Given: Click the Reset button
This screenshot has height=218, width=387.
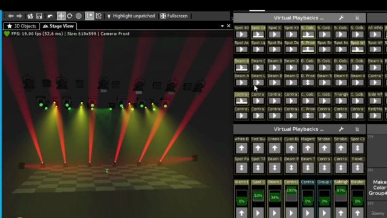Looking at the screenshot, I should pos(357,168).
